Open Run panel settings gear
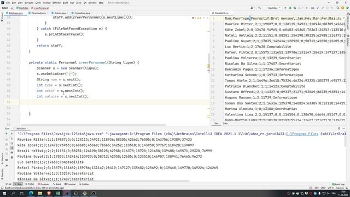The image size is (350, 197). click(339, 129)
